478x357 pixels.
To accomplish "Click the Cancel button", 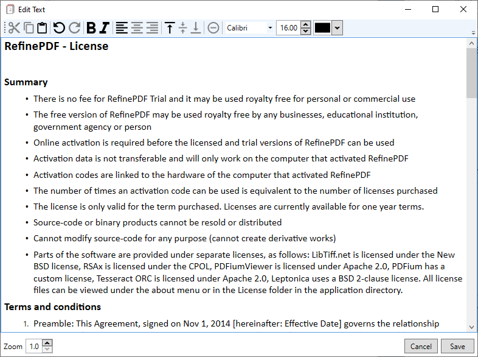I will coord(421,346).
